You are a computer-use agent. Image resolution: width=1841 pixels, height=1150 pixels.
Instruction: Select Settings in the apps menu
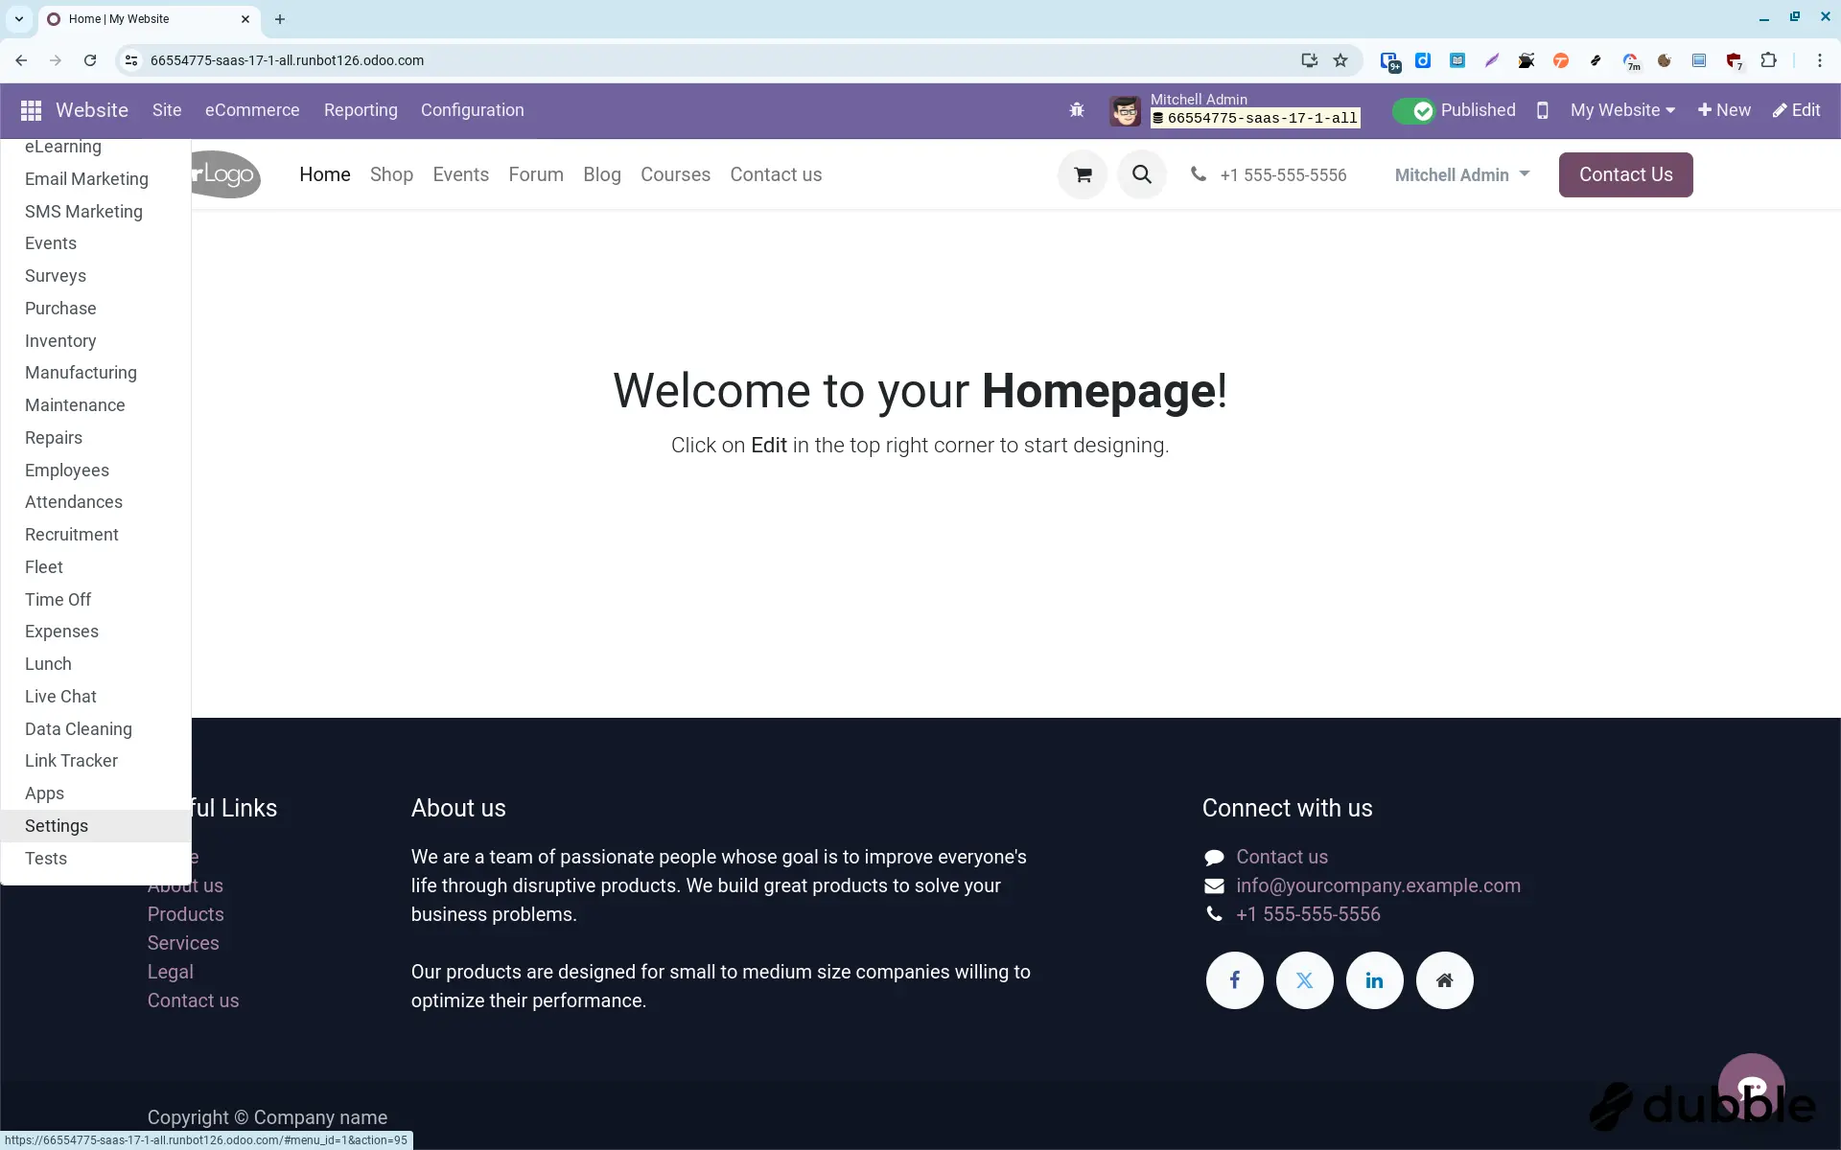coord(57,826)
